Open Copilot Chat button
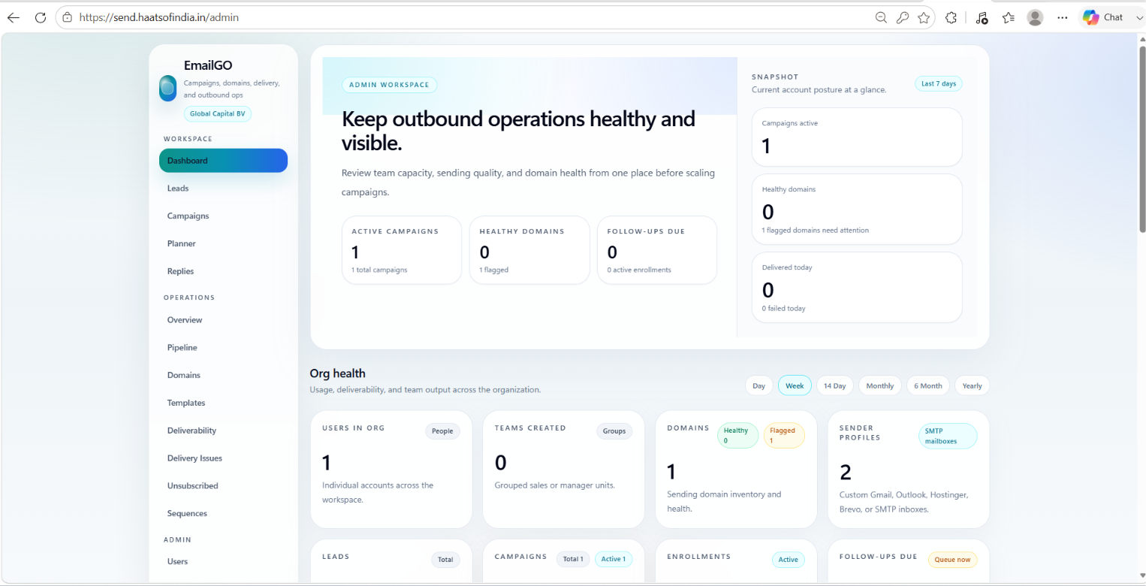Viewport: 1146px width, 586px height. (x=1103, y=17)
